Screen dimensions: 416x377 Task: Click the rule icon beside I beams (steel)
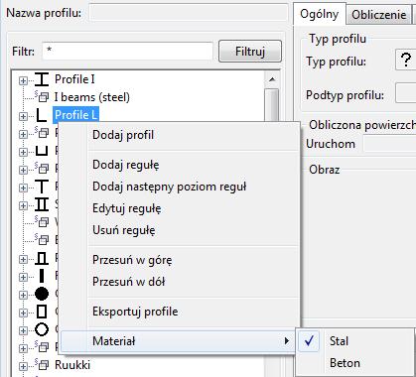pyautogui.click(x=42, y=96)
